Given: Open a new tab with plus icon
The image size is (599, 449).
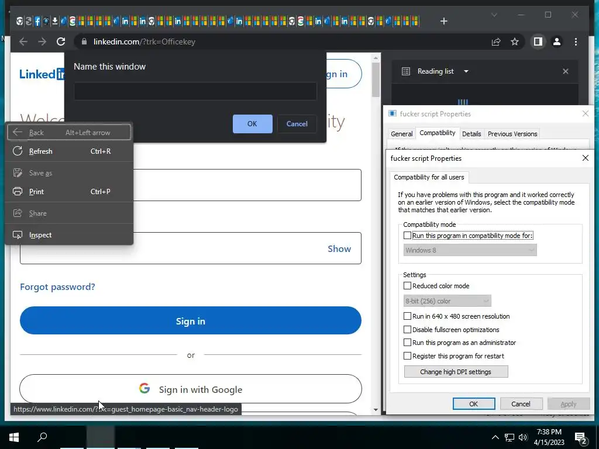Looking at the screenshot, I should 443,21.
